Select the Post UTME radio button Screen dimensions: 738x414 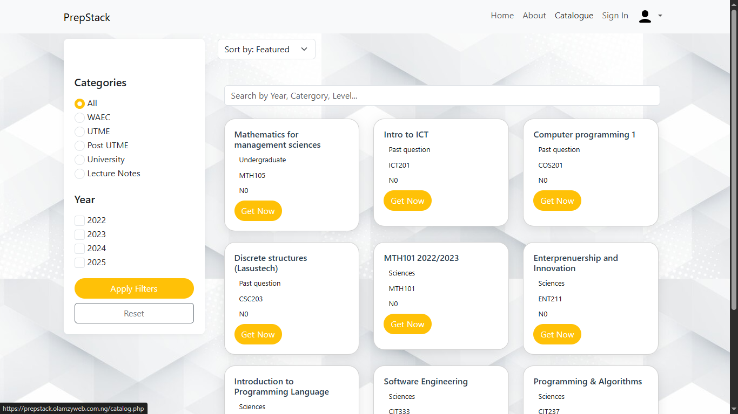[x=79, y=146]
